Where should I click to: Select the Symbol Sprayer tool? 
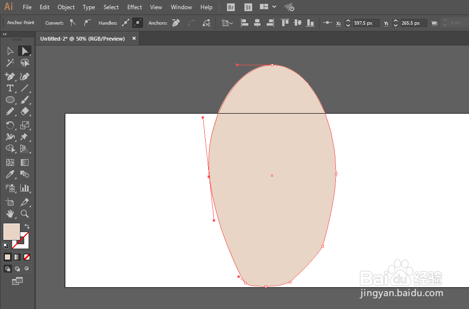click(10, 188)
